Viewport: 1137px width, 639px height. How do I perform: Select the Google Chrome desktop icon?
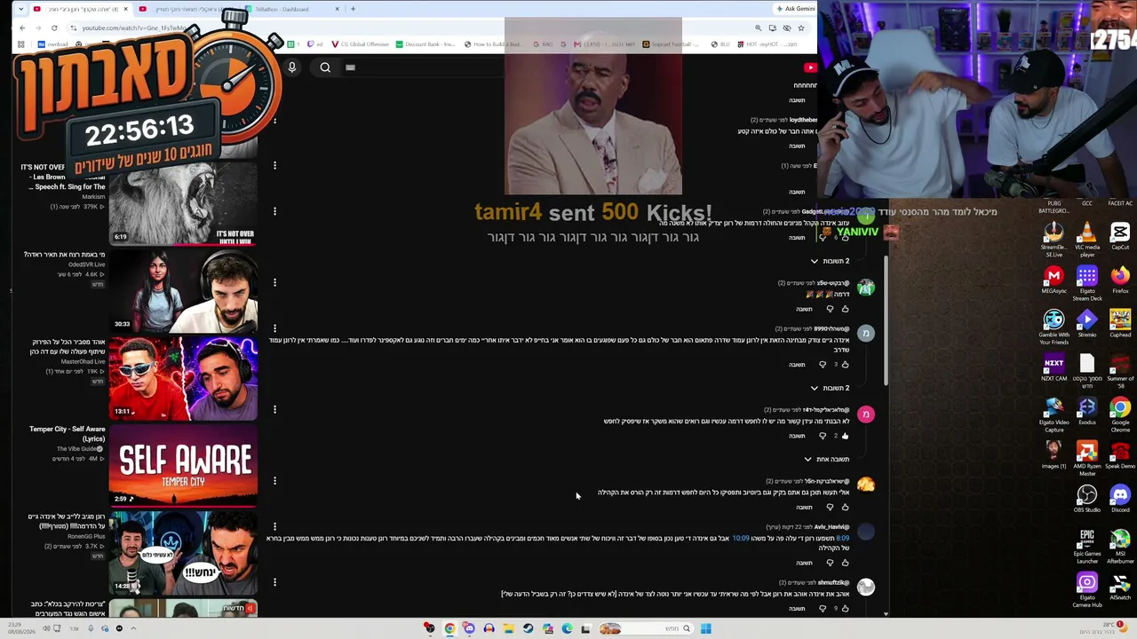[x=1120, y=414]
